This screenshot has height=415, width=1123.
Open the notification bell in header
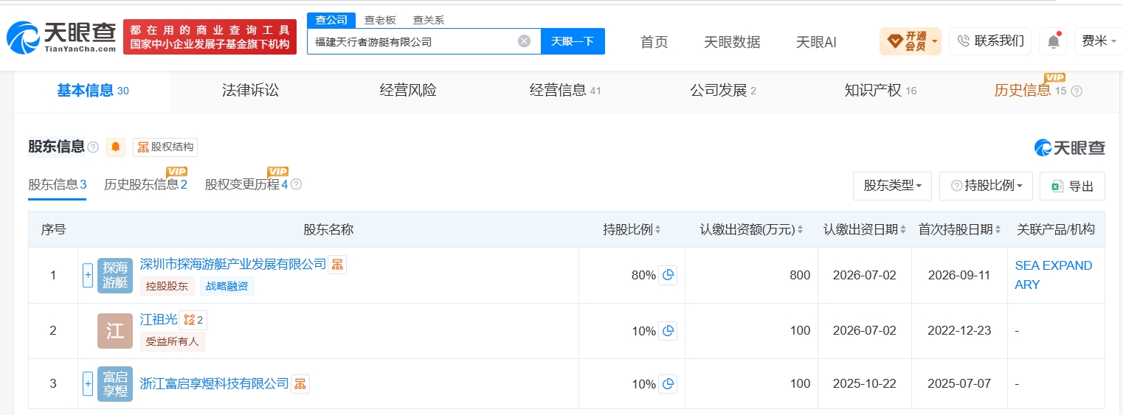pos(1054,41)
